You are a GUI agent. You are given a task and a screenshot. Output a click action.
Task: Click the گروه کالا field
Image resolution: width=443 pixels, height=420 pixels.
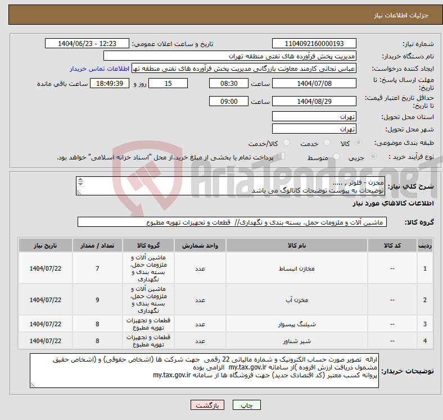coord(232,222)
